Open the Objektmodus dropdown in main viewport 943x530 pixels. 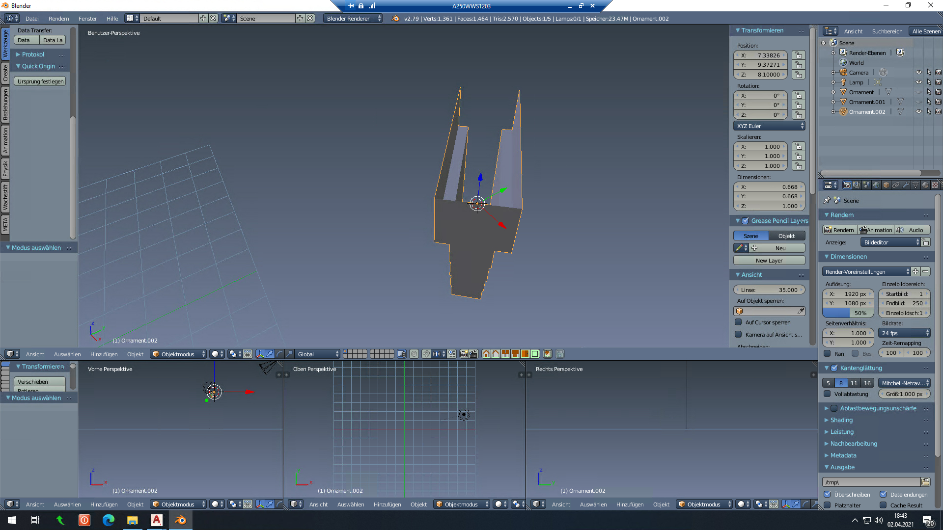[178, 354]
